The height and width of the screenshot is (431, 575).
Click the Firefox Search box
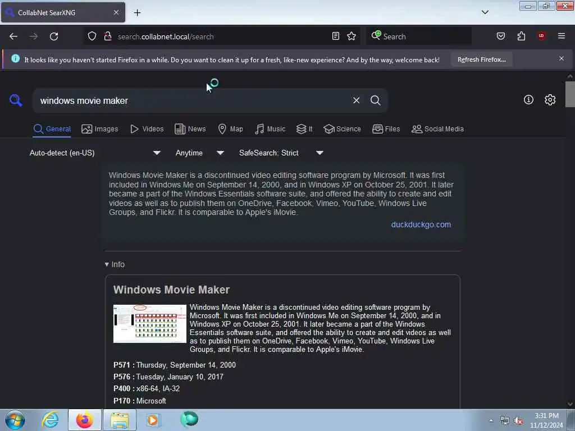coord(419,36)
